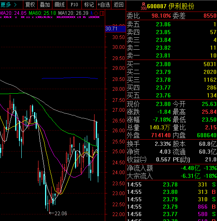217x221 pixels.
Task: Select the 买二 23.79 bid row
Action: coord(172,72)
